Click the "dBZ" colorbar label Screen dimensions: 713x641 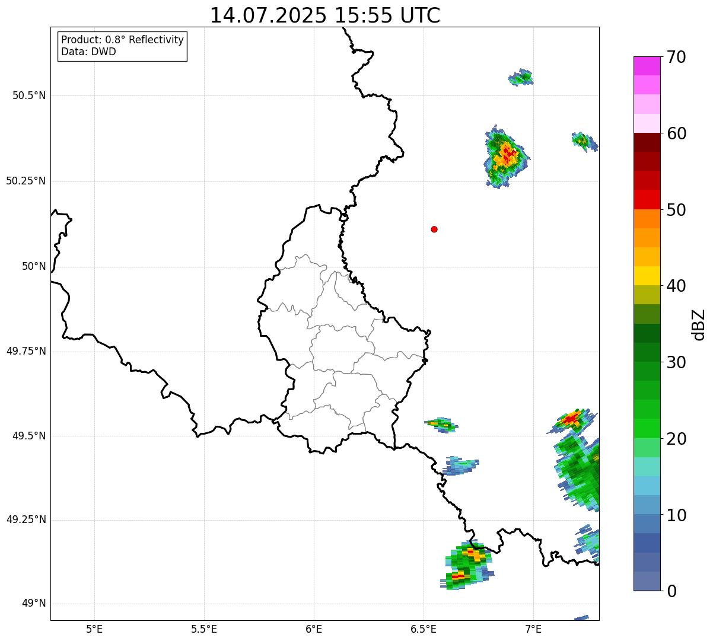(699, 324)
